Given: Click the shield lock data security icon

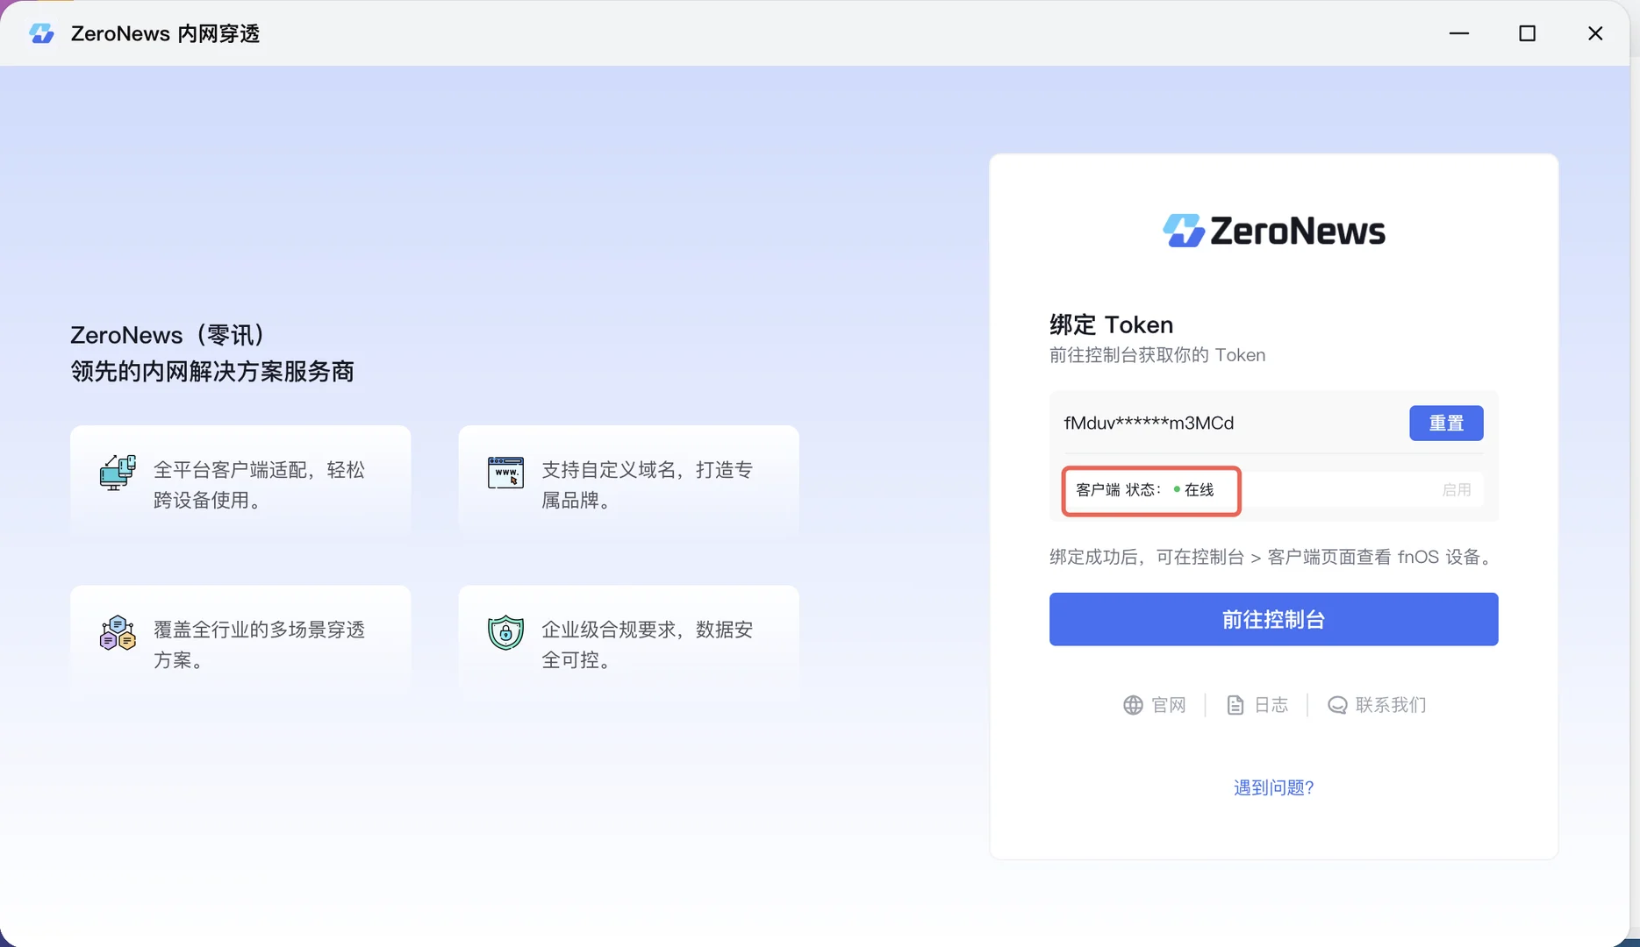Looking at the screenshot, I should (505, 632).
